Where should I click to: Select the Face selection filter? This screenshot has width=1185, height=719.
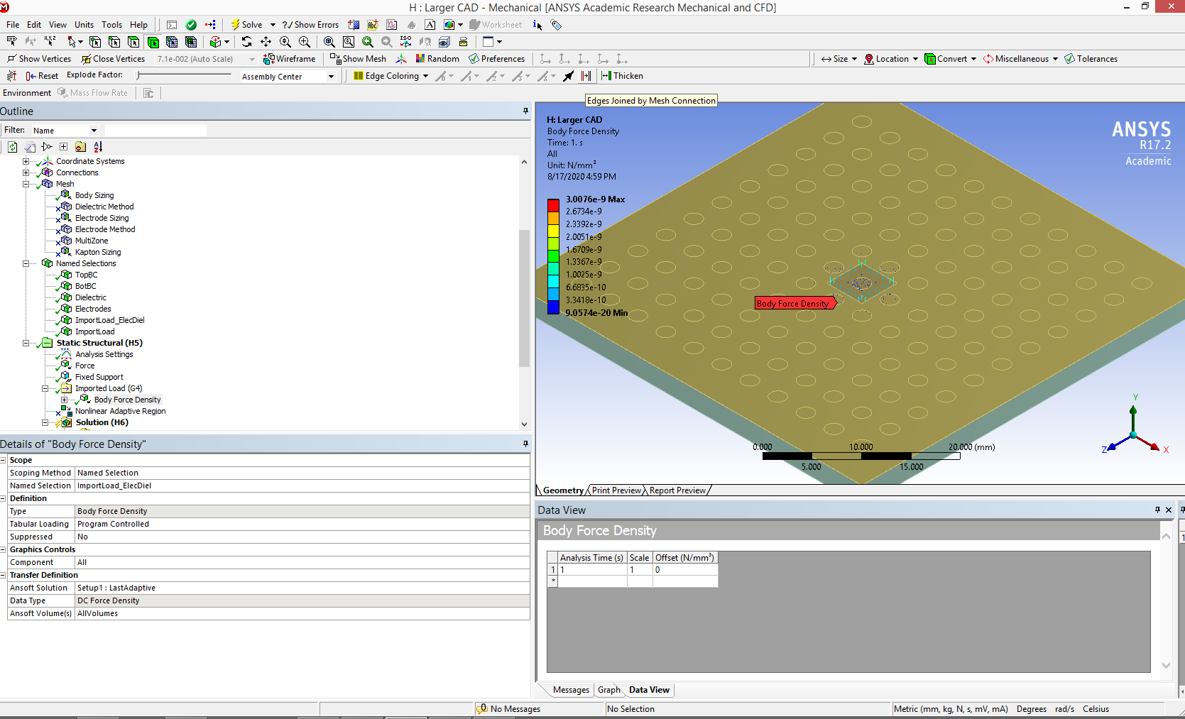click(x=133, y=42)
